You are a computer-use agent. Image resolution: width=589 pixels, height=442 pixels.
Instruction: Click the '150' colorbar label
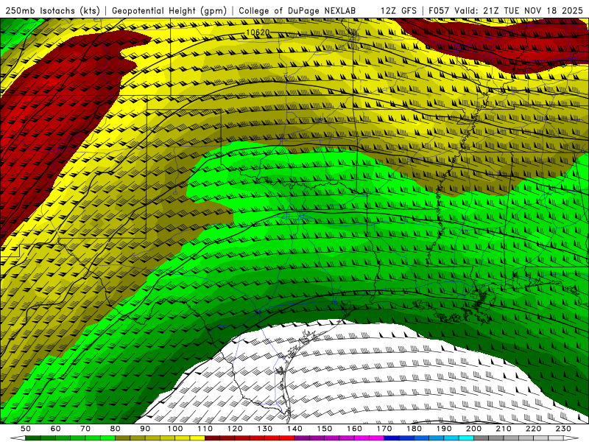pos(325,429)
